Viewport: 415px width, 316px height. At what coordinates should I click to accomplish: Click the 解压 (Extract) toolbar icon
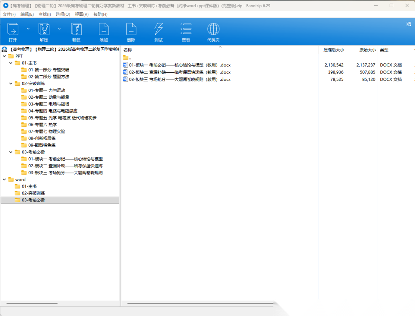[x=44, y=30]
